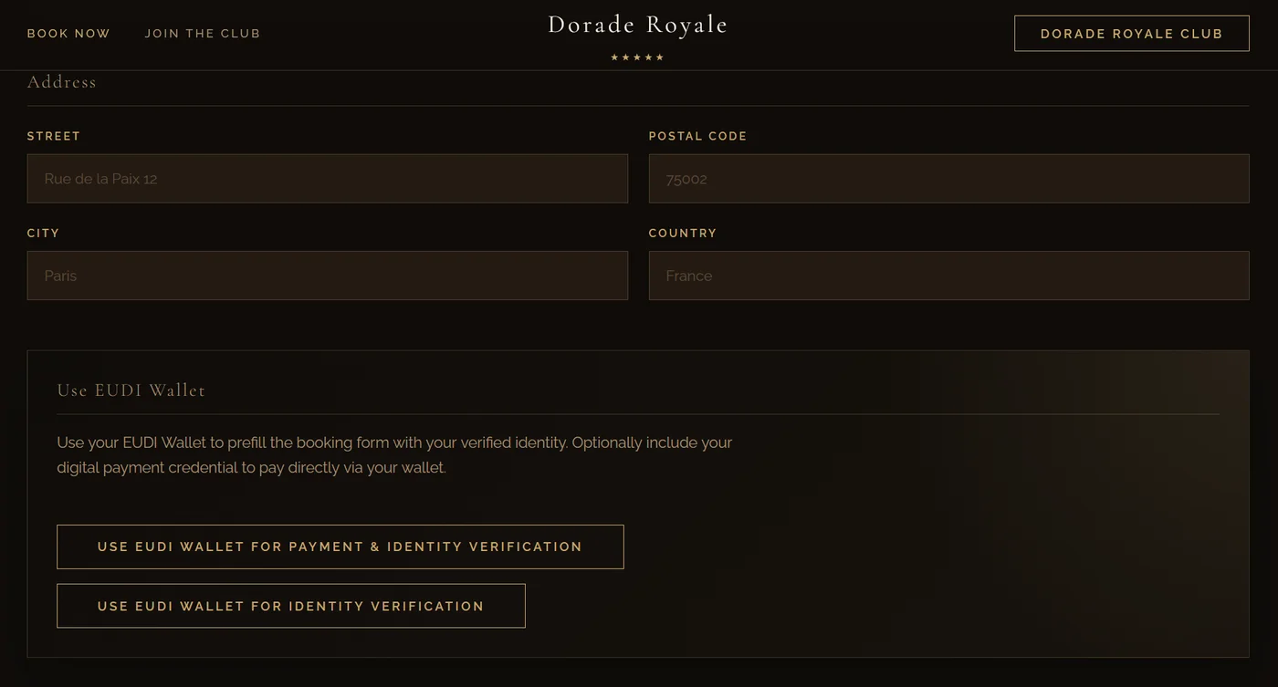
Task: Click the Country field label
Action: (683, 234)
